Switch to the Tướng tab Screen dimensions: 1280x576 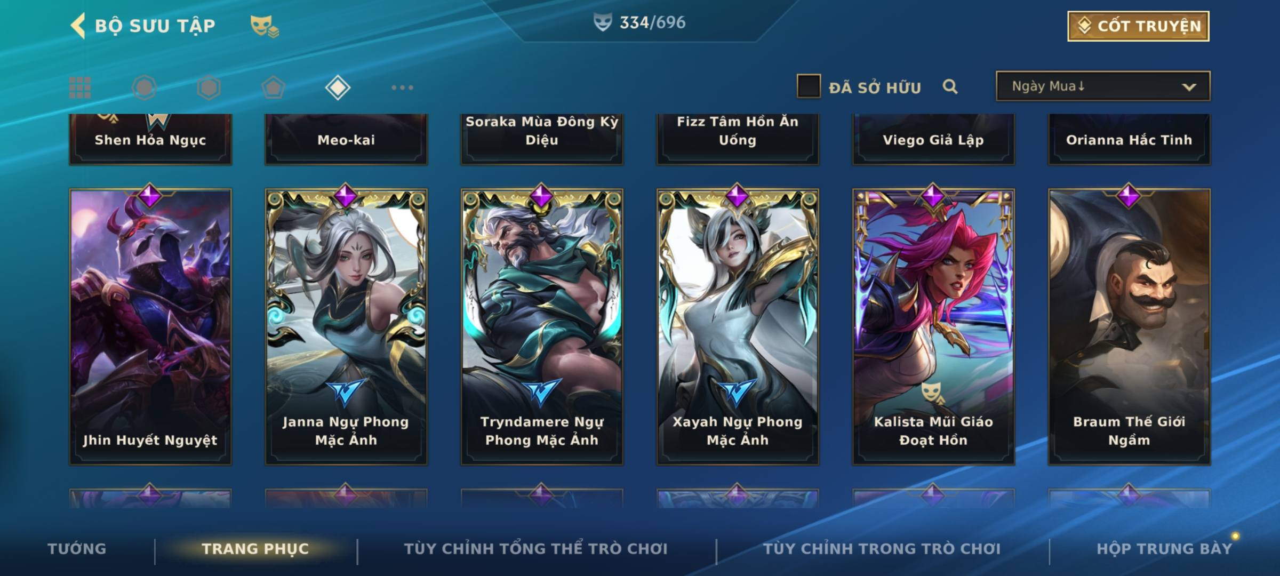coord(77,548)
